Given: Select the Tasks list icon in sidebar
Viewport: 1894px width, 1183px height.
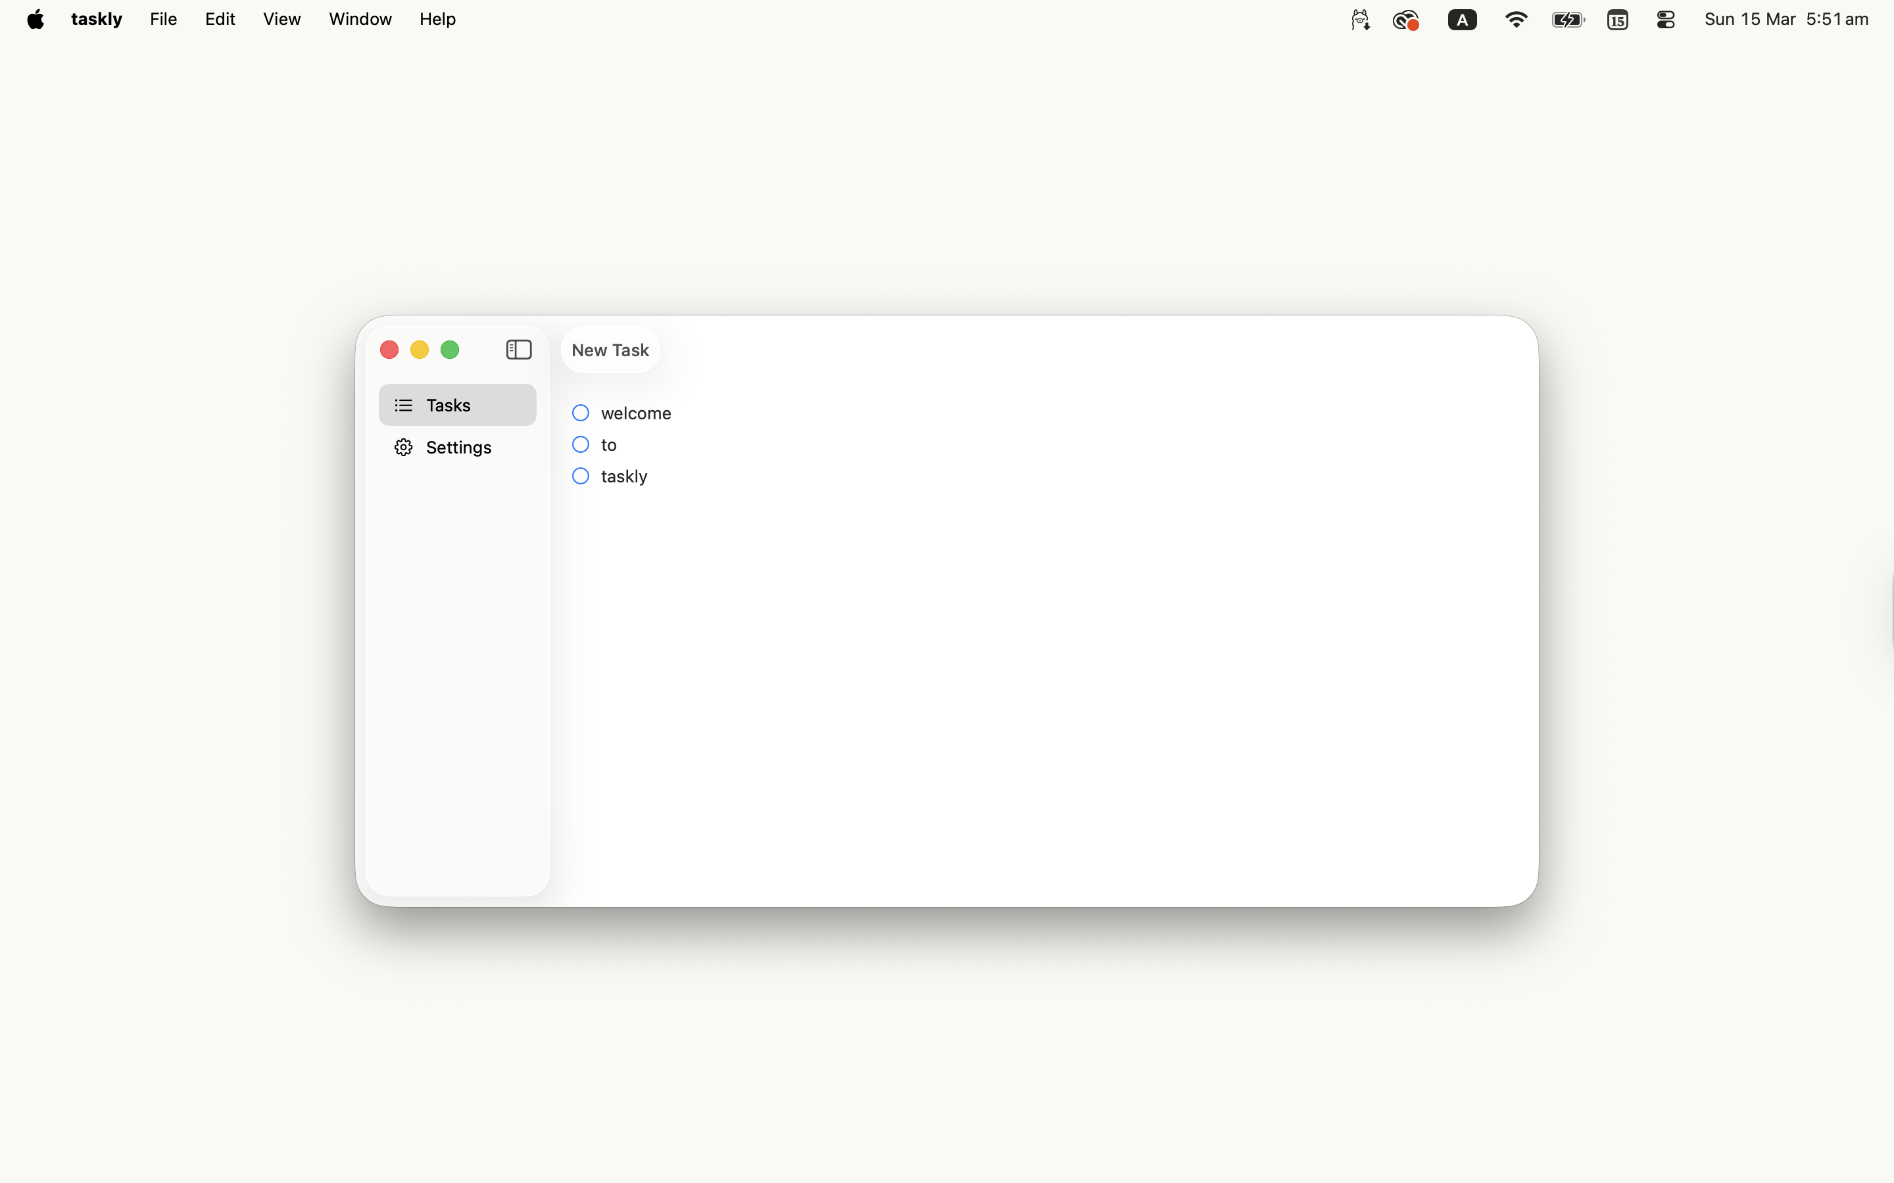Looking at the screenshot, I should 402,404.
